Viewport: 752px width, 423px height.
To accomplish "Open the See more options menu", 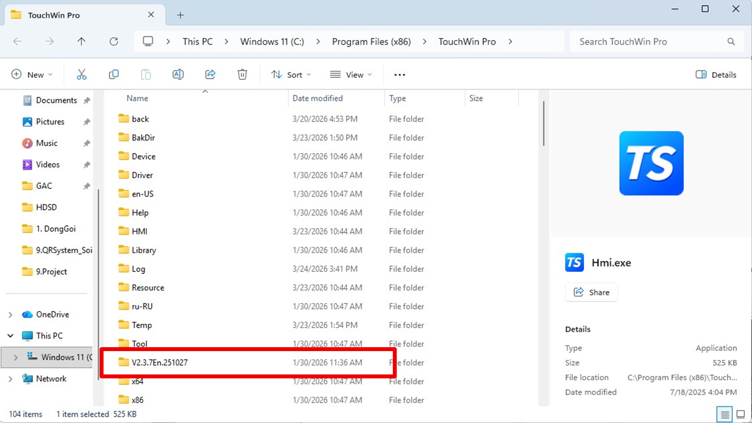I will point(400,75).
